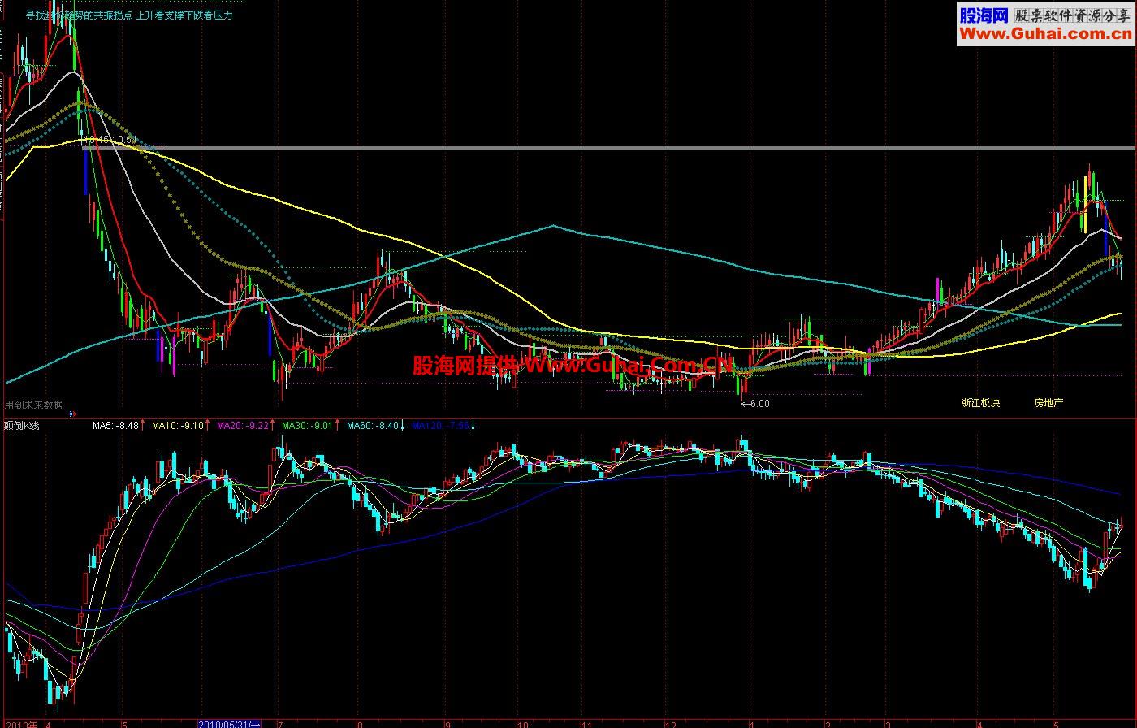Click the MA60: -8.40 value

click(373, 425)
